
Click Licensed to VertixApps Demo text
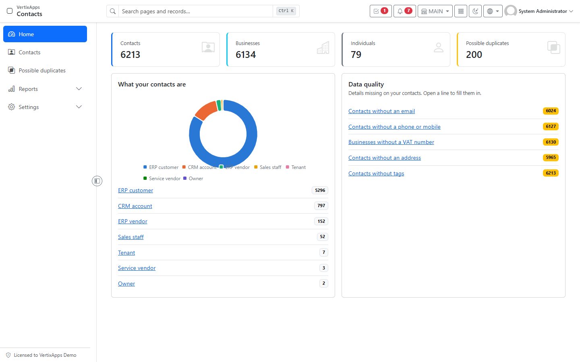[x=45, y=355]
